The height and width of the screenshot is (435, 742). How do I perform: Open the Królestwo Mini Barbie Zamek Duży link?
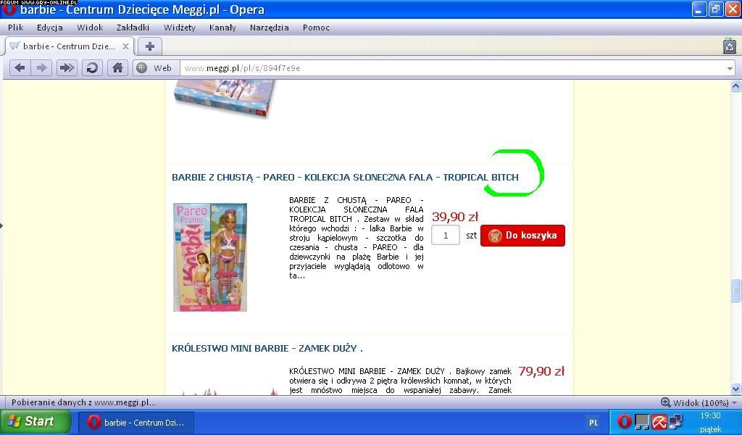(267, 349)
